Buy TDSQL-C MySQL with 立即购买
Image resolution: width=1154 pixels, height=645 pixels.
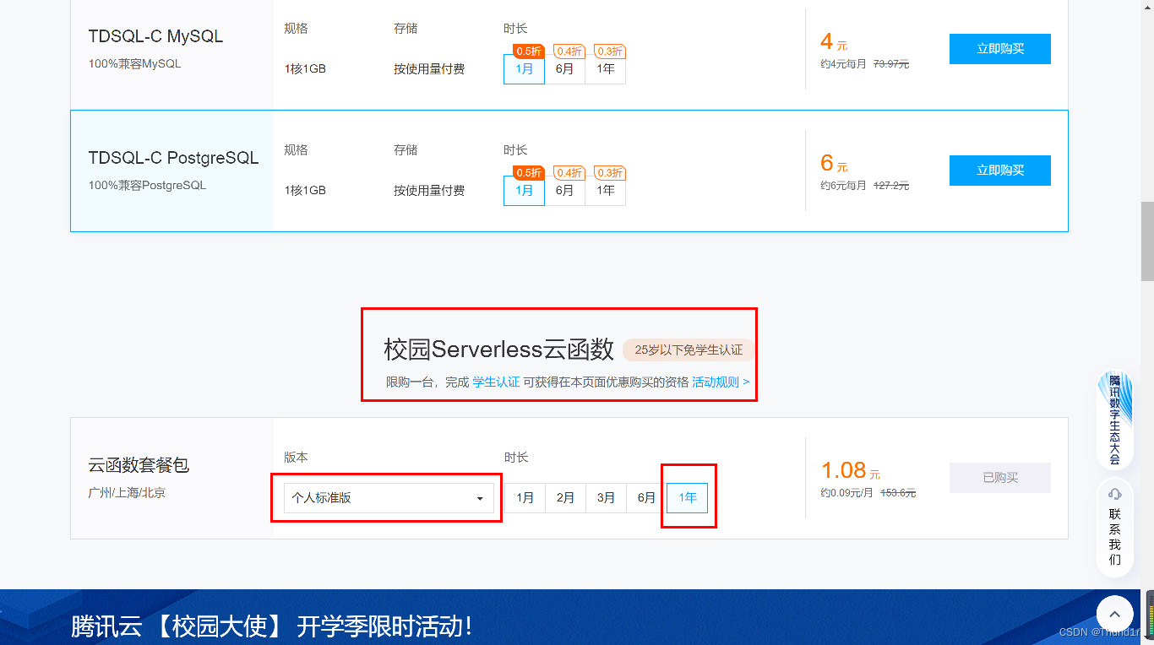[1000, 49]
